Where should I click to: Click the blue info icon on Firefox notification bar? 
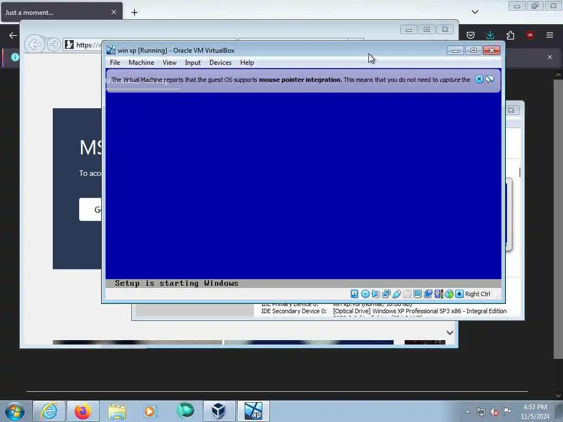click(x=15, y=57)
